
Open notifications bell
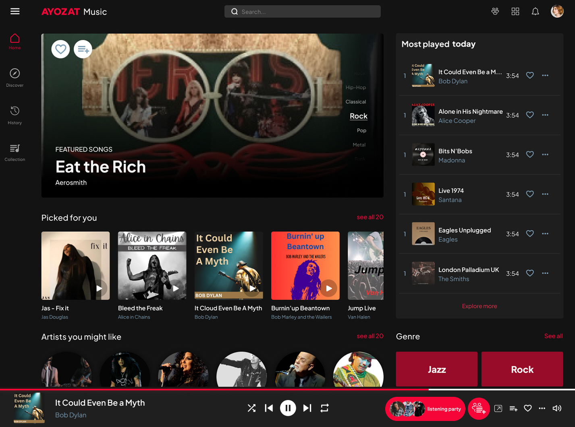tap(535, 11)
